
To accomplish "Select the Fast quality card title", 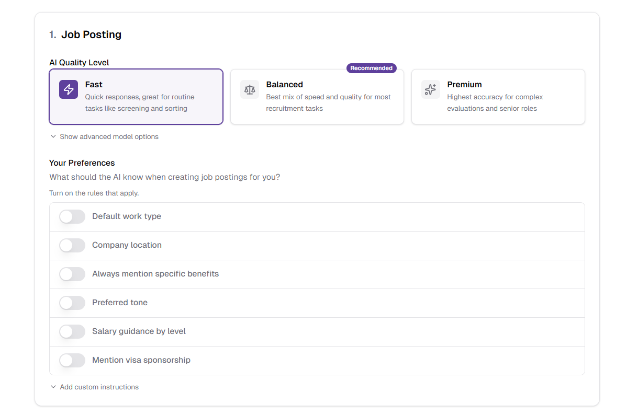I will [94, 85].
